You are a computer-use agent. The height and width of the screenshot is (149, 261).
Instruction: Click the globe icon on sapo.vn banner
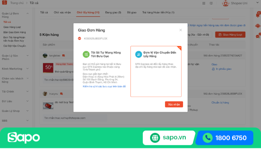pos(155,138)
